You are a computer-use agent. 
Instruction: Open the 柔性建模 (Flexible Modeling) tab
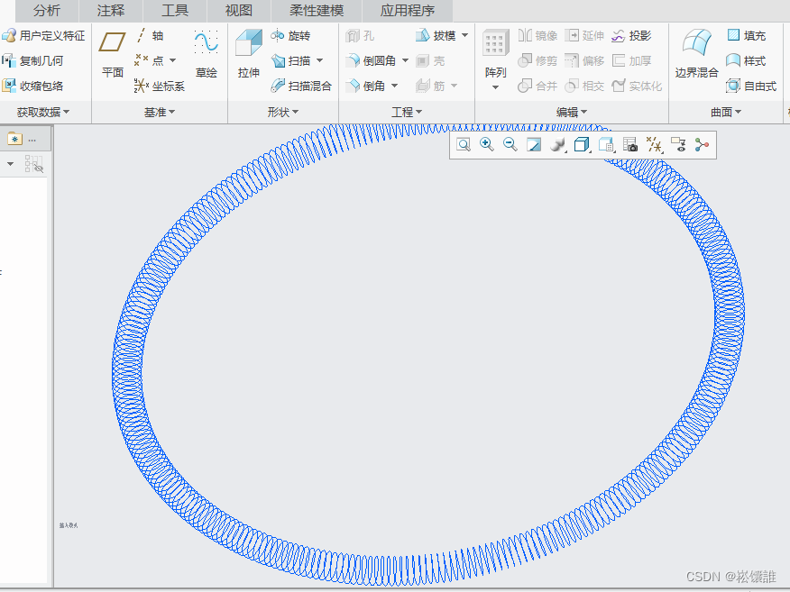317,11
